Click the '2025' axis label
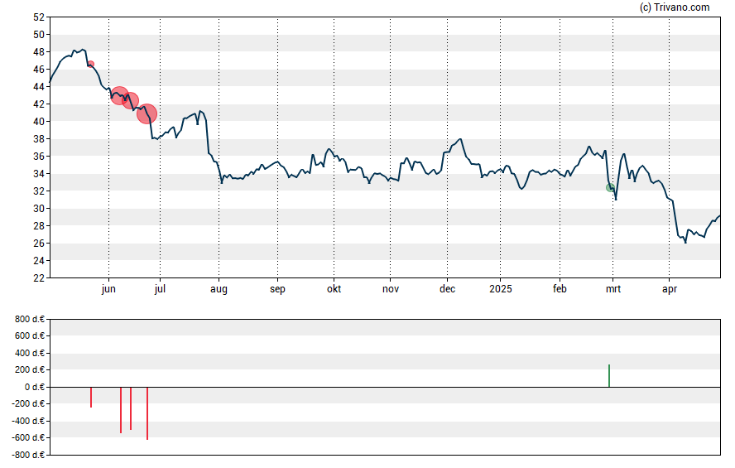This screenshot has width=735, height=468. (500, 289)
